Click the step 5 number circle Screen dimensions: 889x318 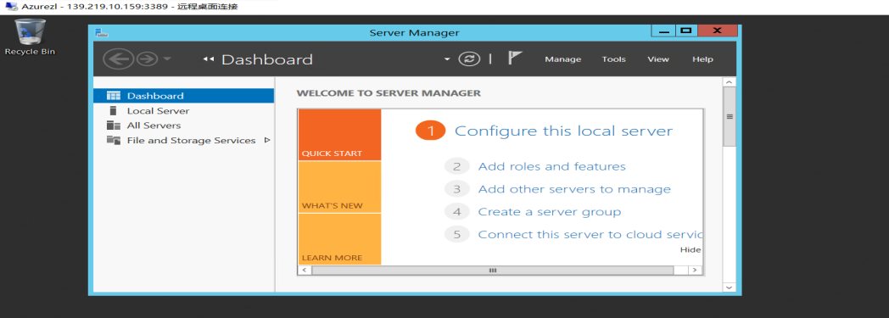(457, 235)
